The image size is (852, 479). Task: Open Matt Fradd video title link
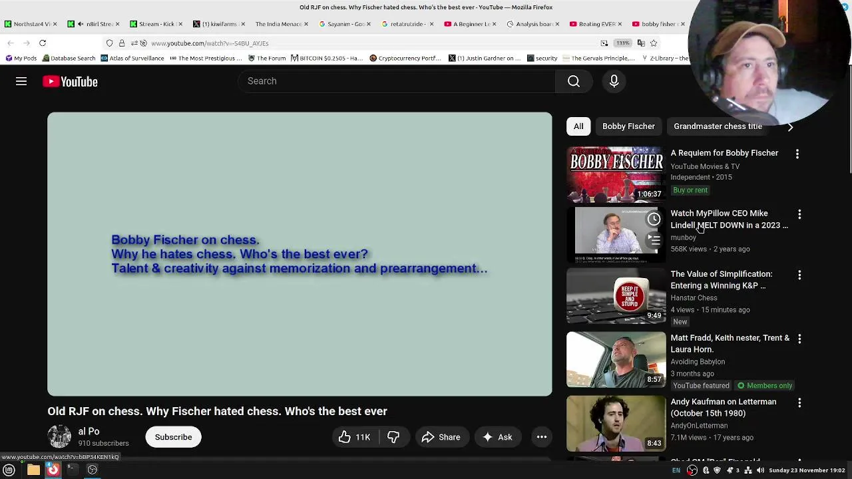730,343
